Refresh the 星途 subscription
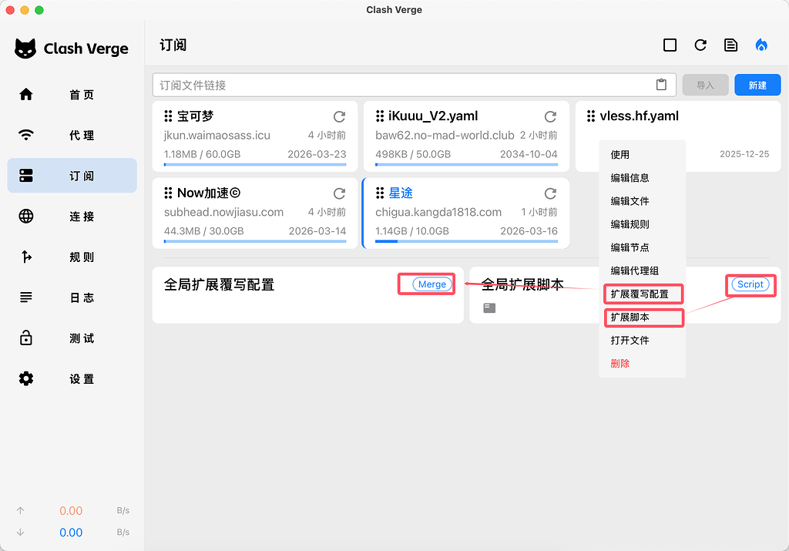 550,193
